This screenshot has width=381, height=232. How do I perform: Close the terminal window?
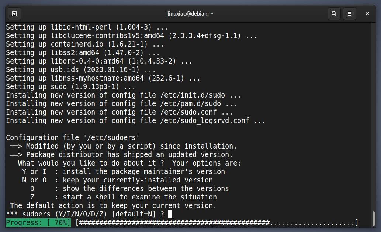pos(367,14)
